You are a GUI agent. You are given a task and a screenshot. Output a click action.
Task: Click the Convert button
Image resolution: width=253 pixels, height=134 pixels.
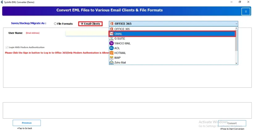pyautogui.click(x=232, y=123)
